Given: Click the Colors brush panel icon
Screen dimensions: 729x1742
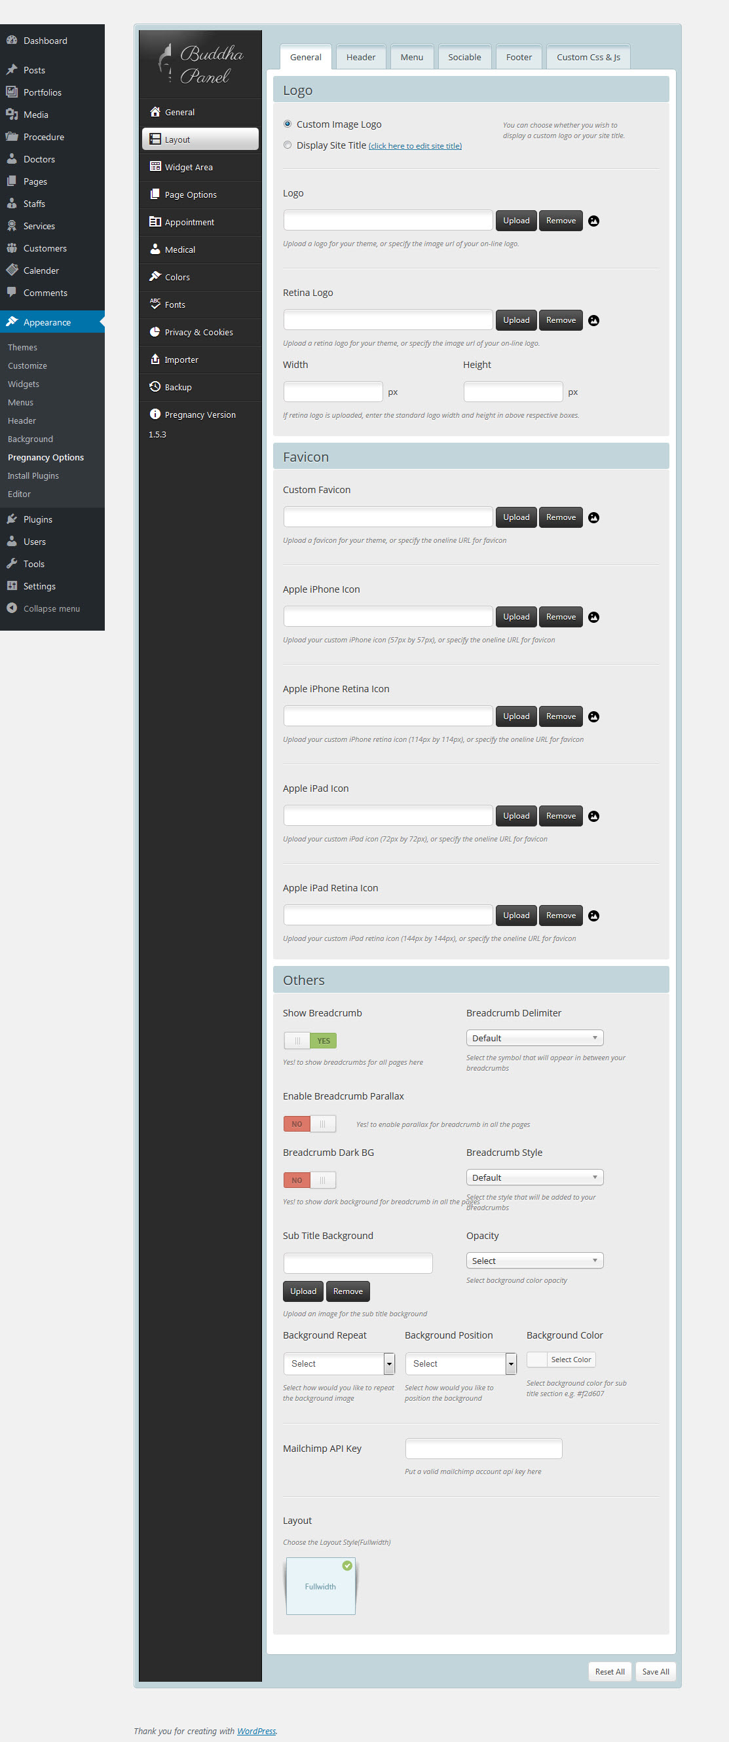Looking at the screenshot, I should 155,276.
